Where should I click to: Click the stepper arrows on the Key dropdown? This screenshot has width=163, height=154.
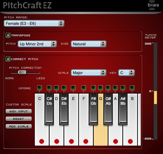(x=131, y=73)
